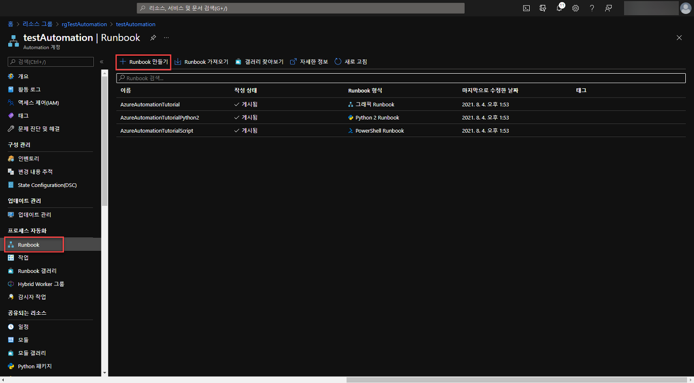Screen dimensions: 694x383
Task: Focus the global resource search bar
Action: tap(300, 8)
